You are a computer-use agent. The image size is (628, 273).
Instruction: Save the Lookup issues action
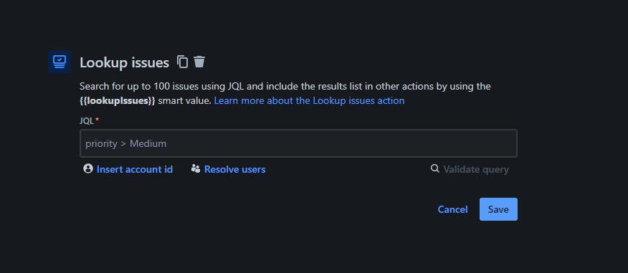[498, 209]
